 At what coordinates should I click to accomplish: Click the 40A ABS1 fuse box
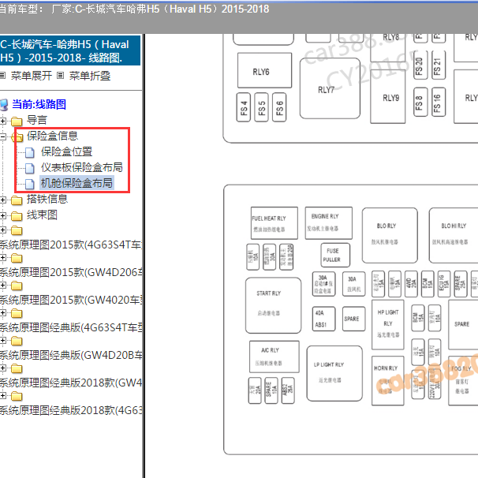pos(323,319)
